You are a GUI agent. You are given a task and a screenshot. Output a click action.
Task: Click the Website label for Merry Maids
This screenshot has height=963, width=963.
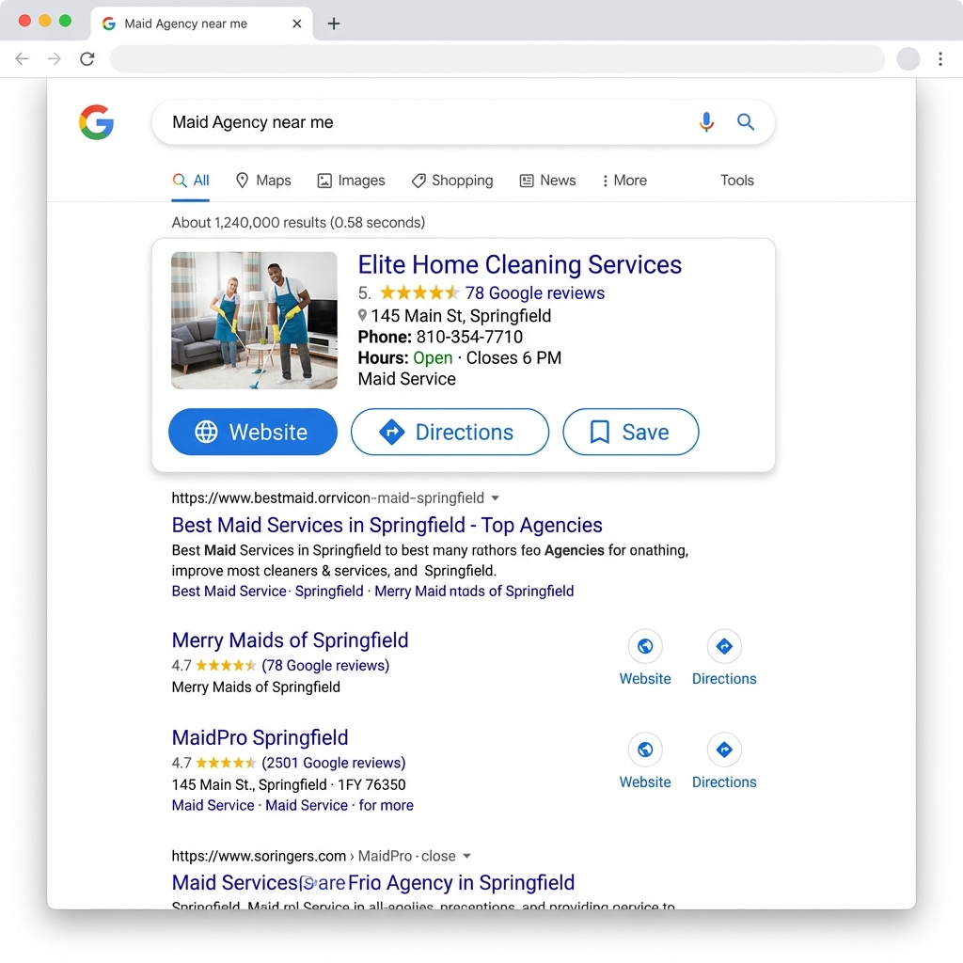pos(645,679)
